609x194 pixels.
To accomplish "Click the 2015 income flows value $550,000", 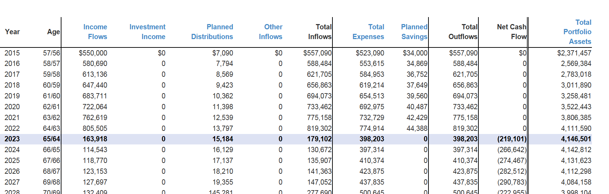I will click(x=93, y=53).
